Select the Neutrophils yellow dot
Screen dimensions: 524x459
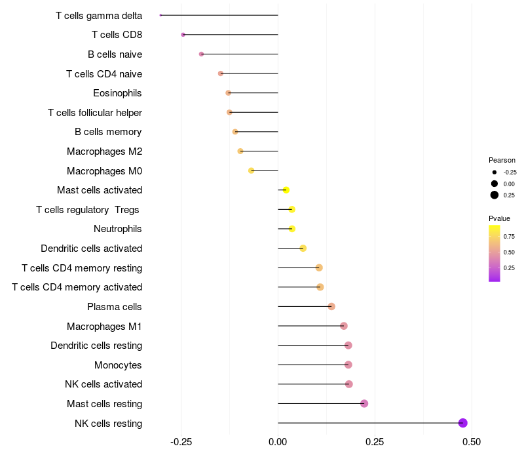pos(292,229)
